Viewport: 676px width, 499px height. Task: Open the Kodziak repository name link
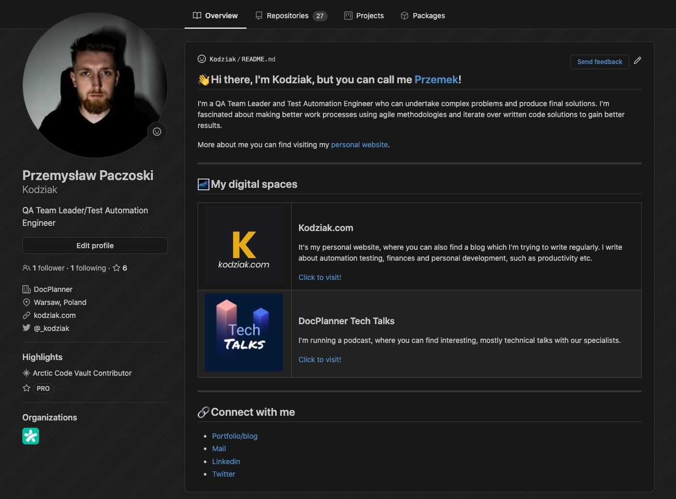click(x=223, y=59)
